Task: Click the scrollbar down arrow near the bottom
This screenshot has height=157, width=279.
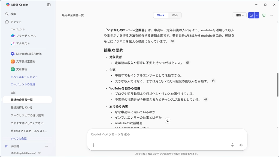Action: (x=278, y=127)
